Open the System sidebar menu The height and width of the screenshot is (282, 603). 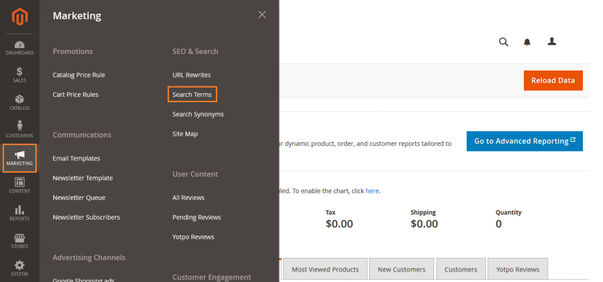coord(19,268)
